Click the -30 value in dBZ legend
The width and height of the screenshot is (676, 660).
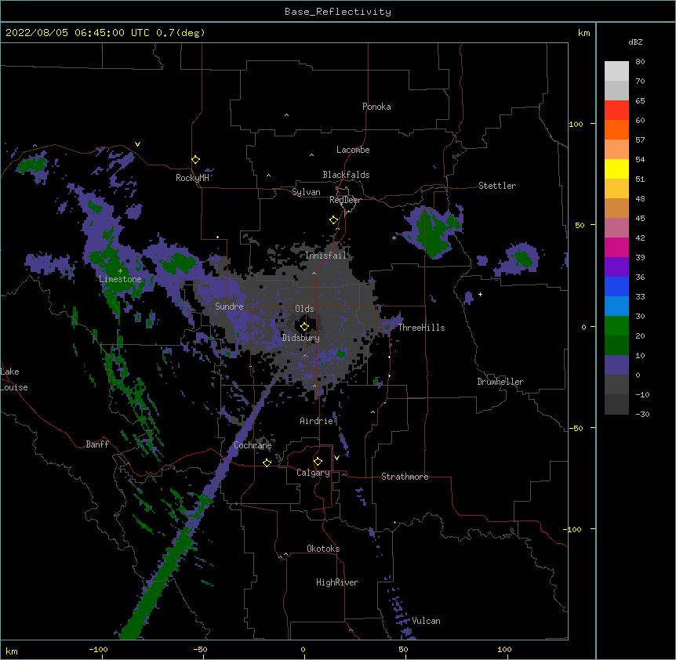pyautogui.click(x=642, y=415)
